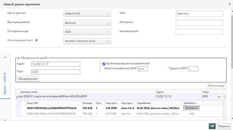The image size is (233, 130).
Task: Click the Закрыть button
Action: (224, 126)
